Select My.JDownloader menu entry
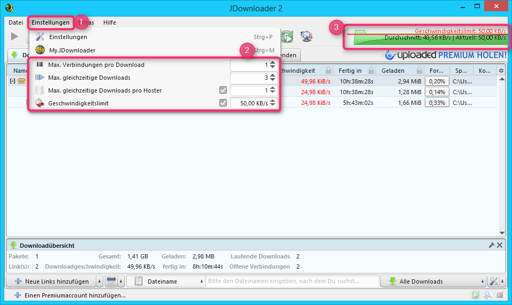This screenshot has width=512, height=305. coord(72,50)
